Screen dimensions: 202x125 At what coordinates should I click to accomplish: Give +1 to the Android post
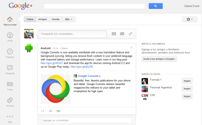(42, 111)
